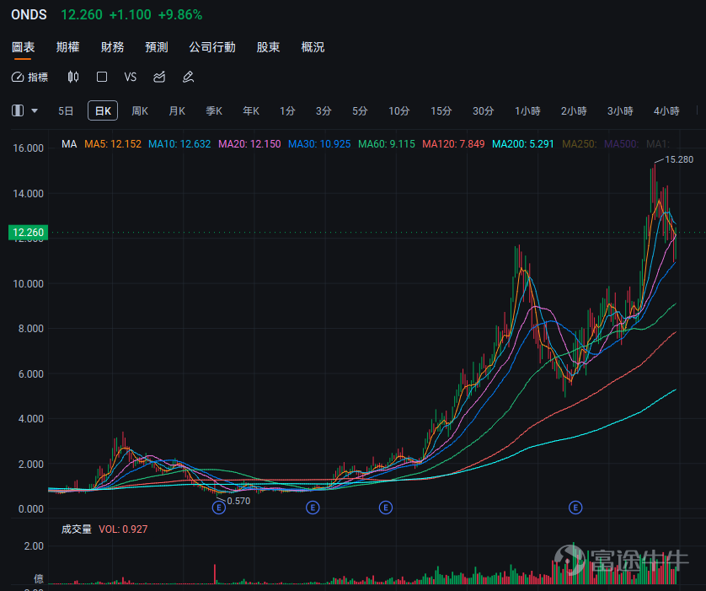Click the ONDS ticker symbol
Viewport: 706px width, 591px height.
coord(29,15)
